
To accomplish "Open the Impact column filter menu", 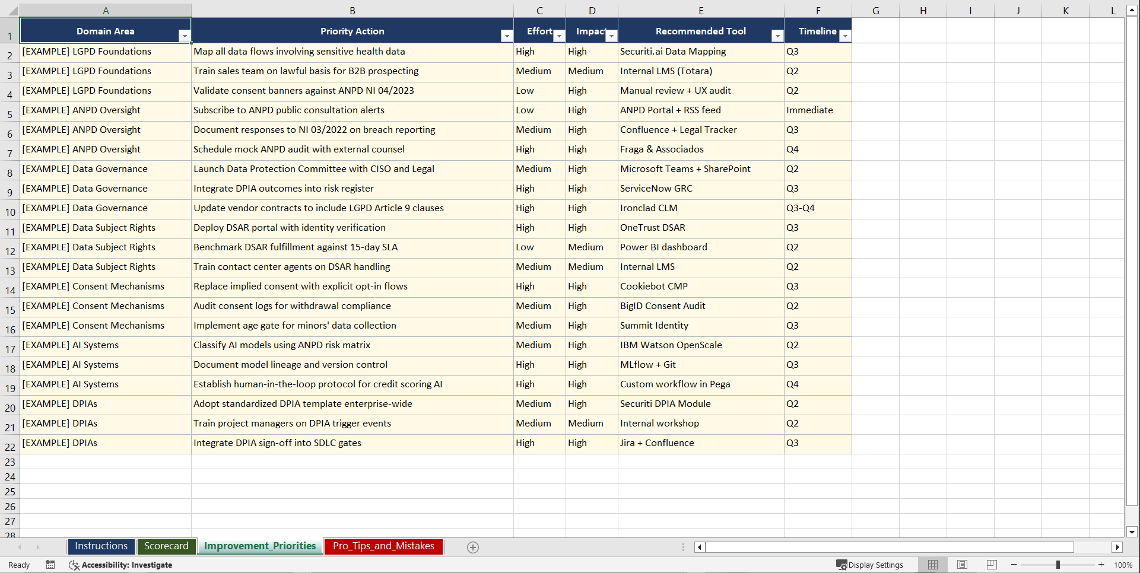I will [611, 36].
